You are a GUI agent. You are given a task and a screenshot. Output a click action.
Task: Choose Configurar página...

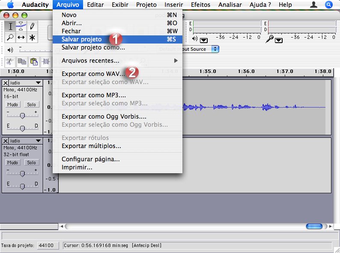117,159
